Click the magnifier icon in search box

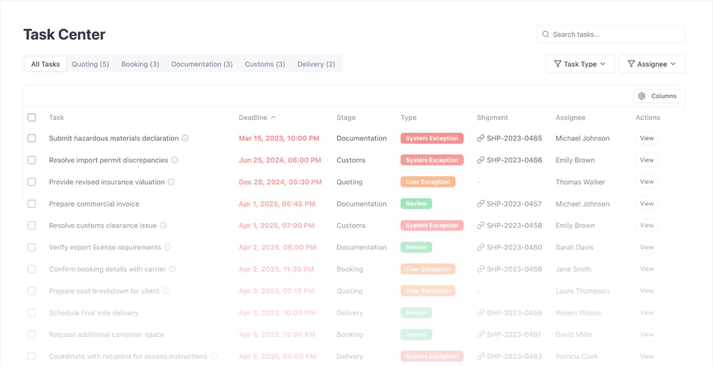(546, 34)
